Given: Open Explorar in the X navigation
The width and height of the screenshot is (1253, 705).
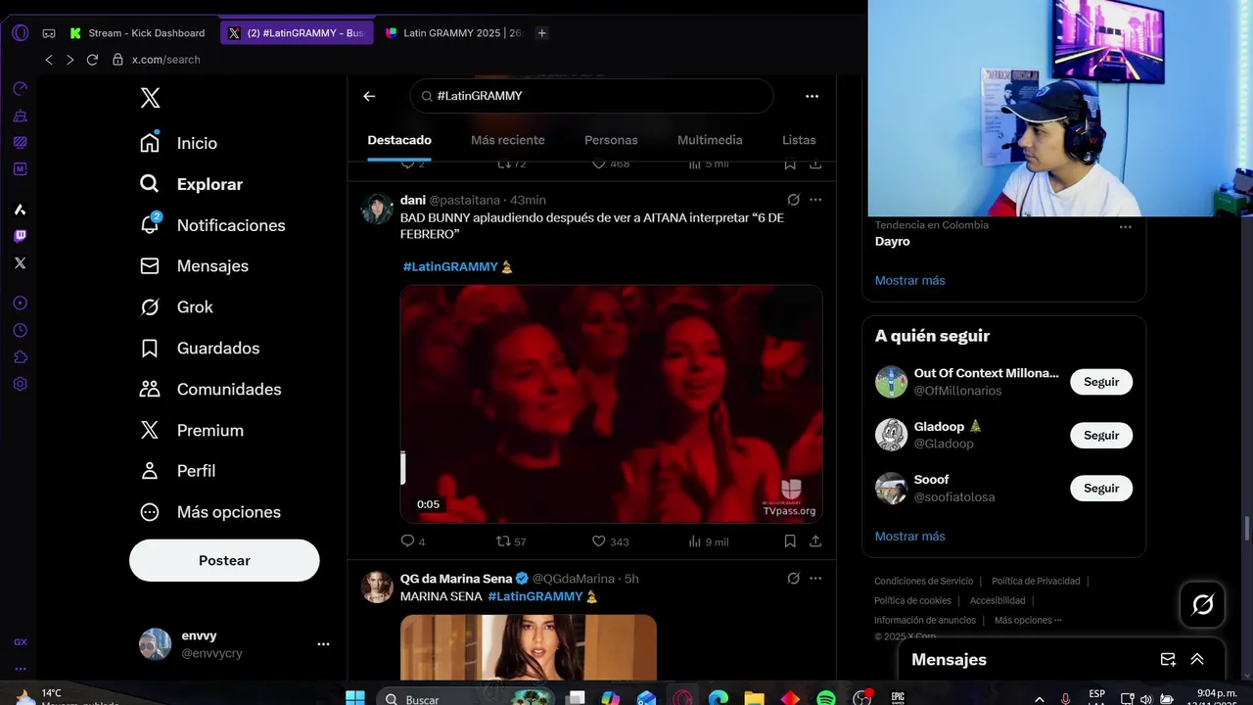Looking at the screenshot, I should (x=191, y=184).
